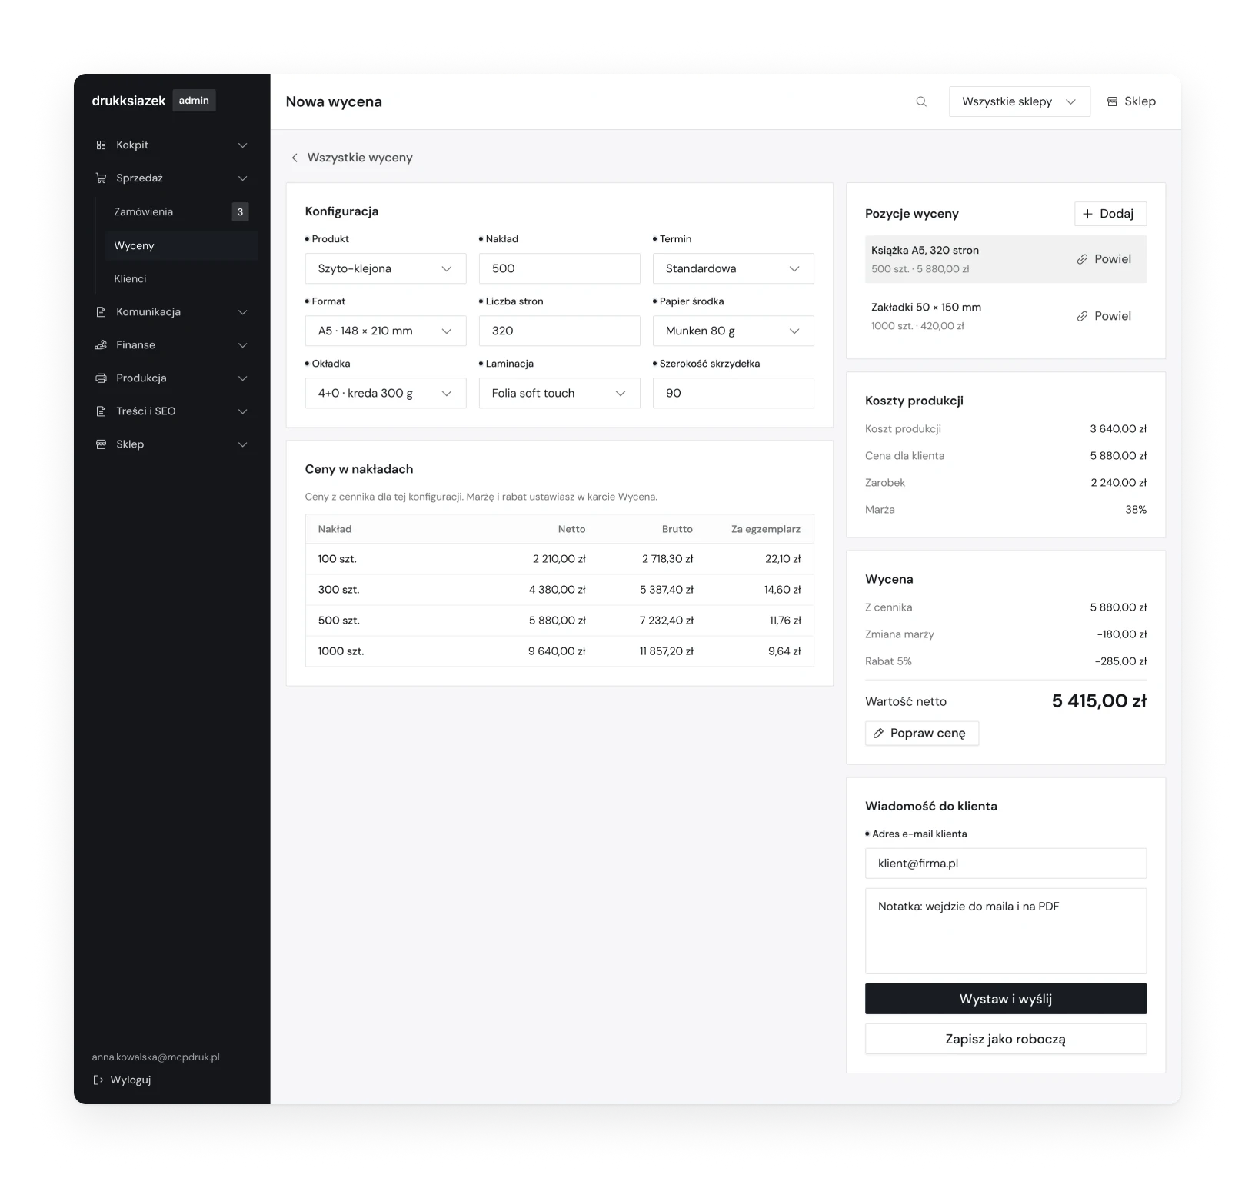Click link icon for Książka A5 Powiel

coord(1082,259)
